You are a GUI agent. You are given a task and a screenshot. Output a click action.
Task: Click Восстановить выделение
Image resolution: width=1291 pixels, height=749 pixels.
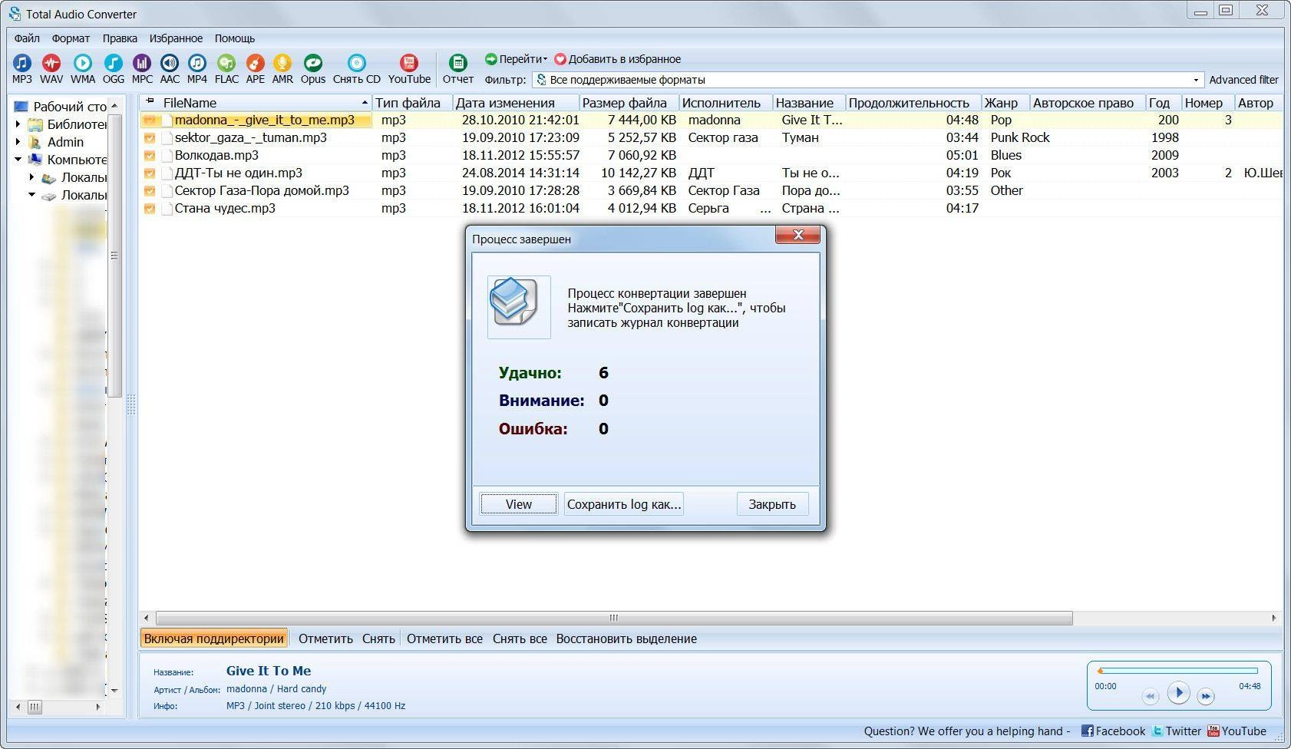[626, 638]
